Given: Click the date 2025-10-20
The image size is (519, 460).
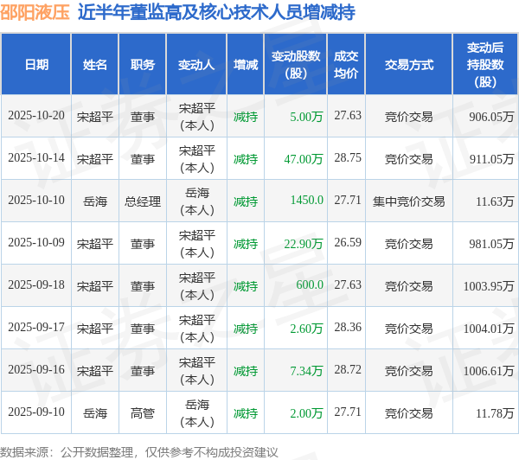Looking at the screenshot, I should (x=36, y=116).
